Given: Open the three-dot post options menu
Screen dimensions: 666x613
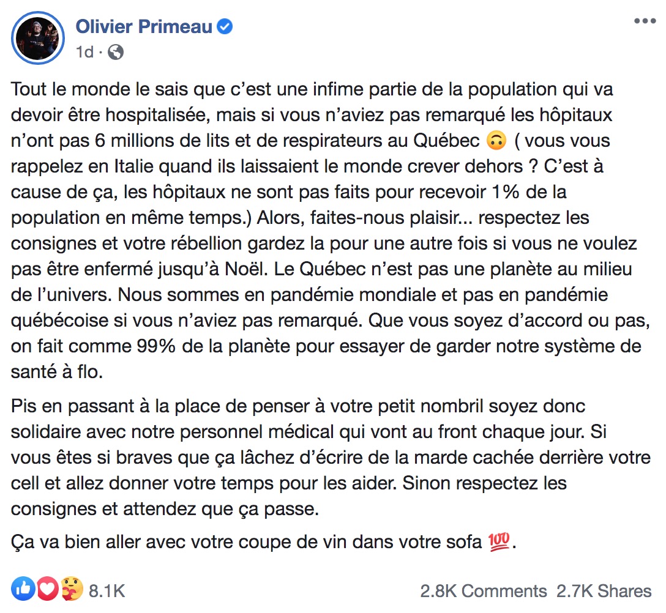Looking at the screenshot, I should point(645,21).
